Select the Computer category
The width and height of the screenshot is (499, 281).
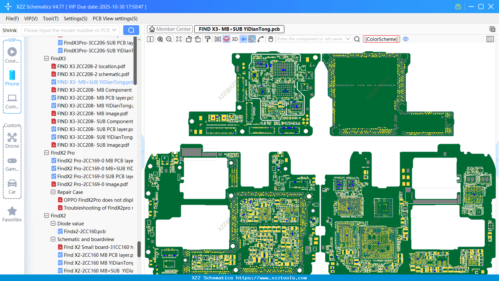click(12, 101)
